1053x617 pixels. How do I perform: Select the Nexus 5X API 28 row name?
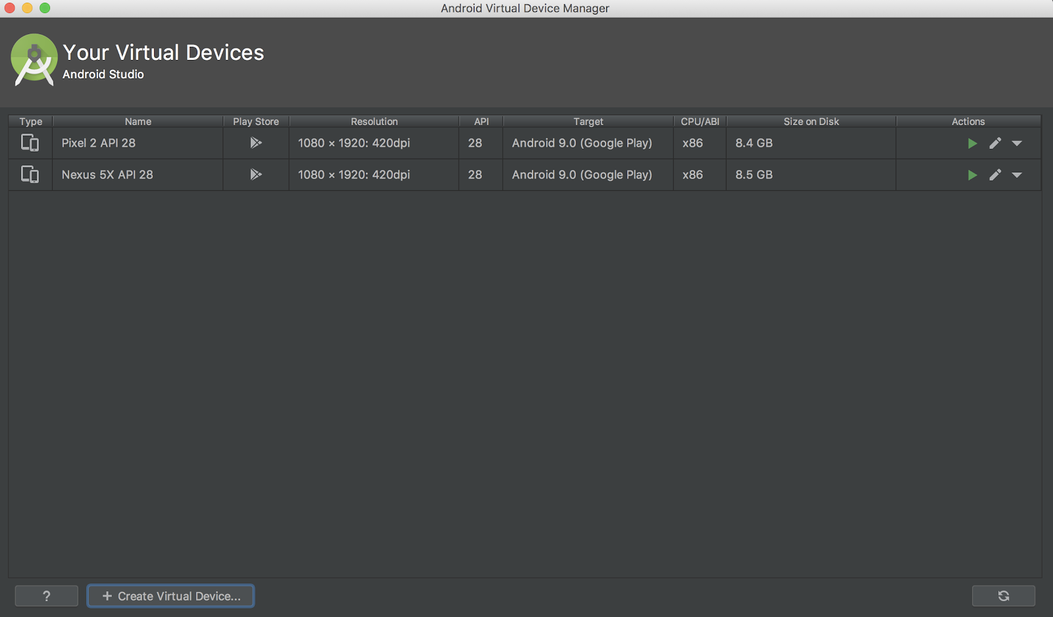(107, 174)
